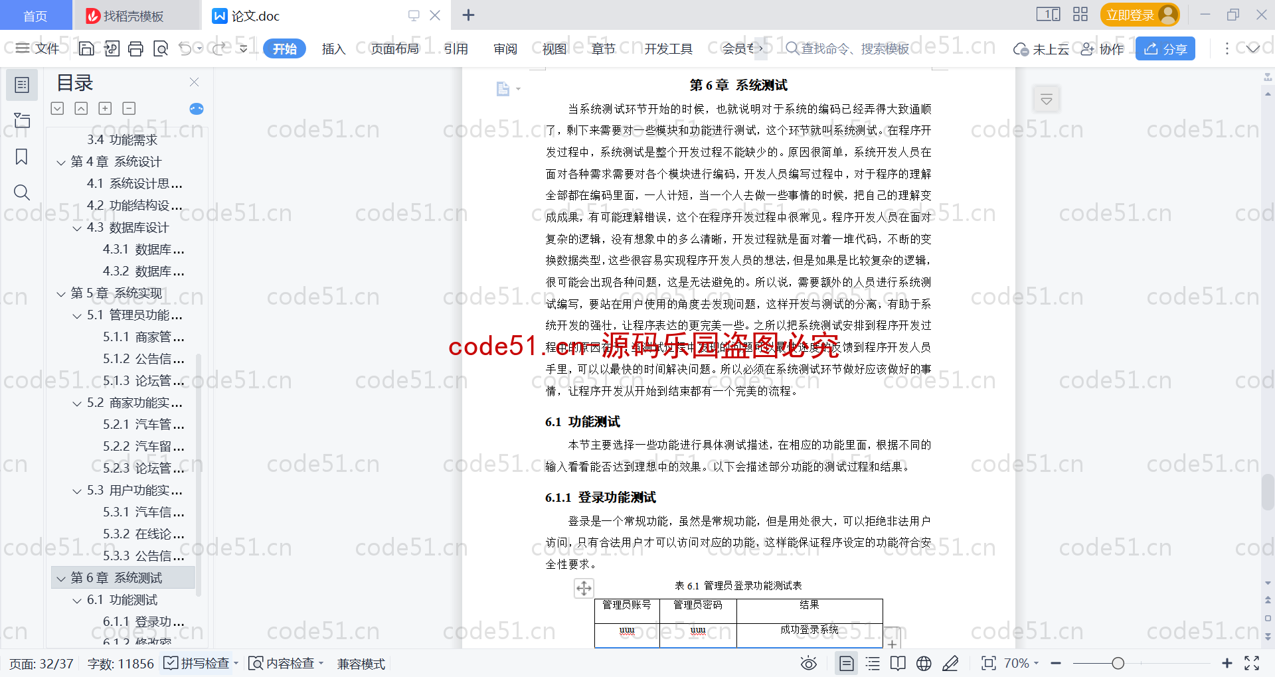The height and width of the screenshot is (677, 1275).
Task: Switch to outline view icon in status bar
Action: tap(873, 664)
